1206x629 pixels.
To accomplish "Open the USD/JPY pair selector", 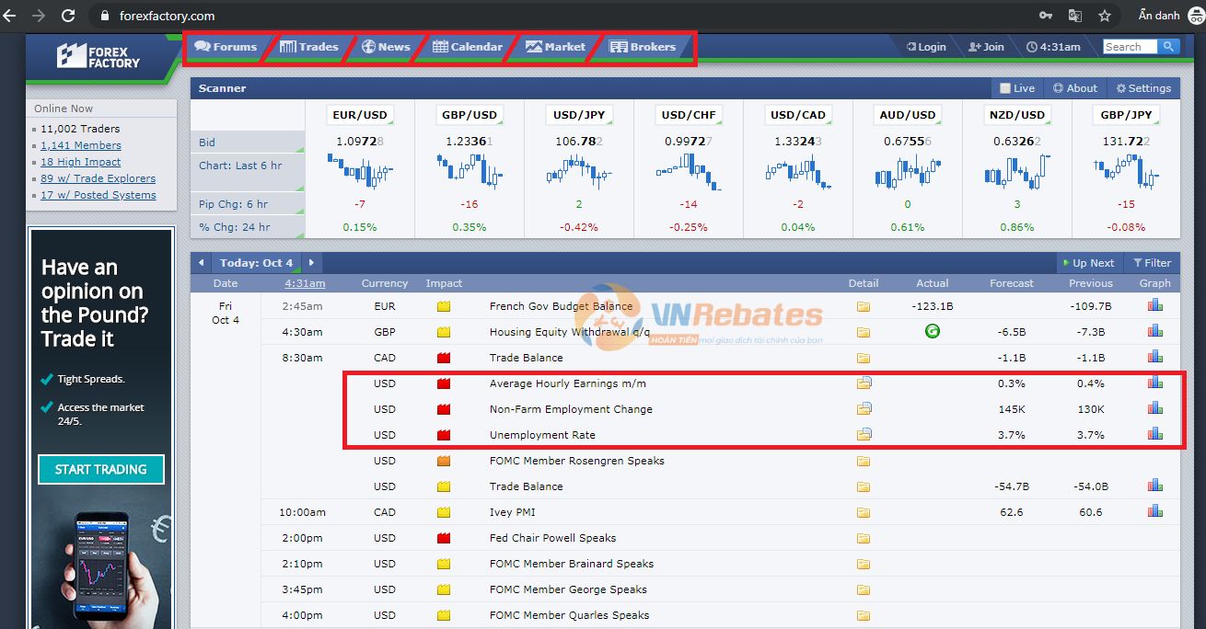I will [x=579, y=115].
